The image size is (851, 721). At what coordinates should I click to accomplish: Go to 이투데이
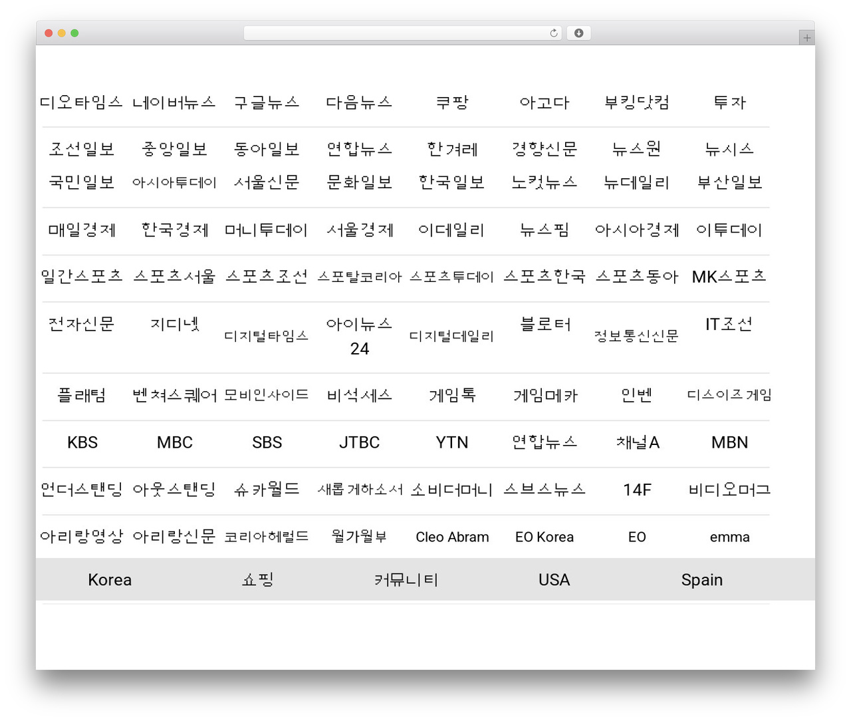(x=729, y=230)
